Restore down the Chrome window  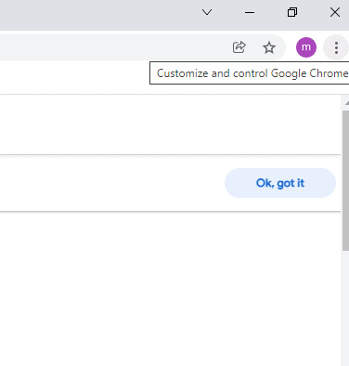(292, 12)
